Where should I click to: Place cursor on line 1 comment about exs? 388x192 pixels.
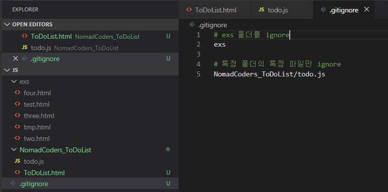[x=252, y=35]
